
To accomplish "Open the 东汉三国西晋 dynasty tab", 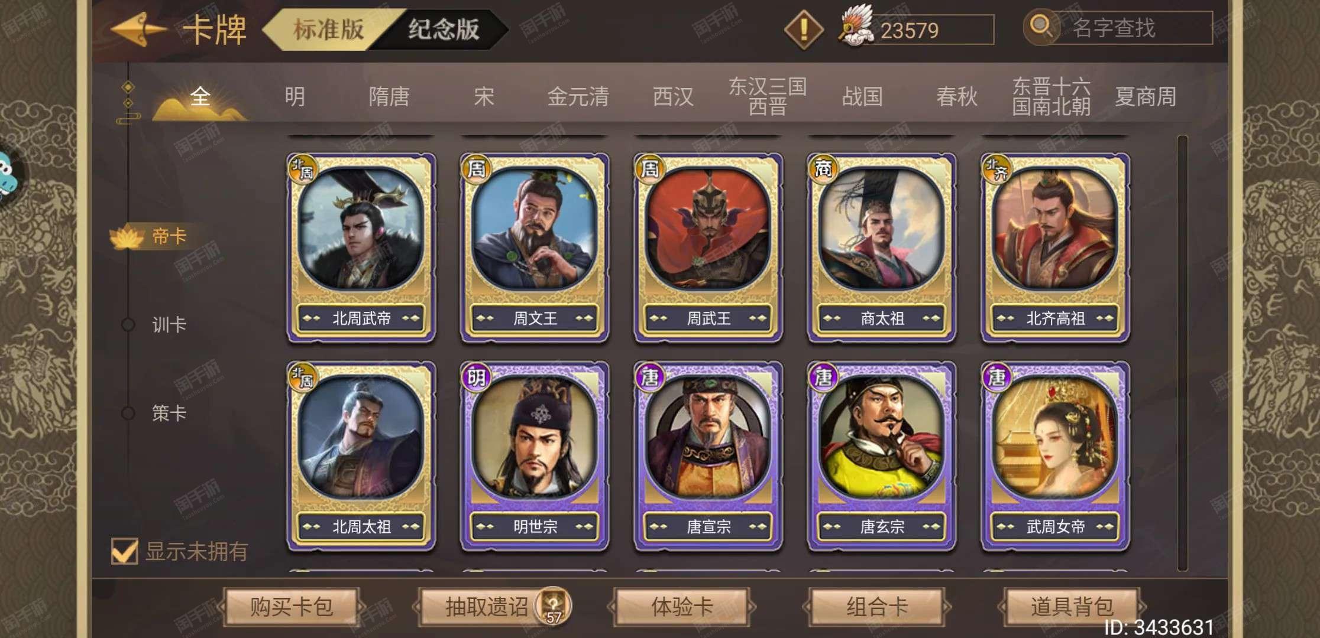I will click(768, 96).
